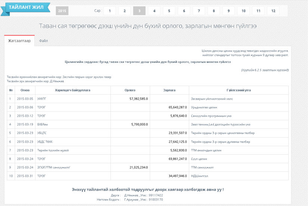
Task: Click the expense amount 5,562,830.0
Action: (x=178, y=150)
